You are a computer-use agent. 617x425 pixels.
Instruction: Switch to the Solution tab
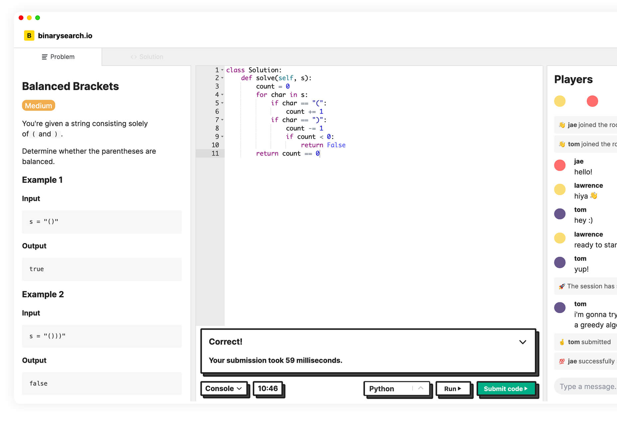tap(147, 57)
